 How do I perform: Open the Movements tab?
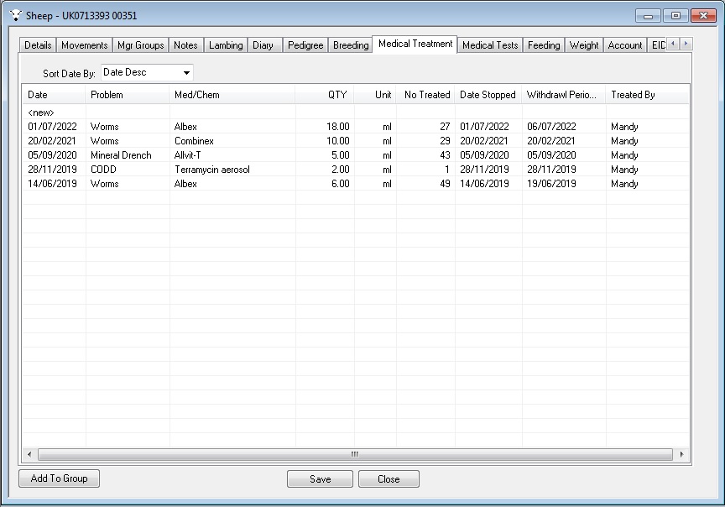point(84,45)
